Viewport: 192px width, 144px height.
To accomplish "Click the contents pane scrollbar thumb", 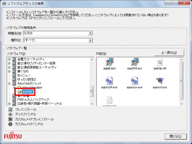I will [x=181, y=81].
